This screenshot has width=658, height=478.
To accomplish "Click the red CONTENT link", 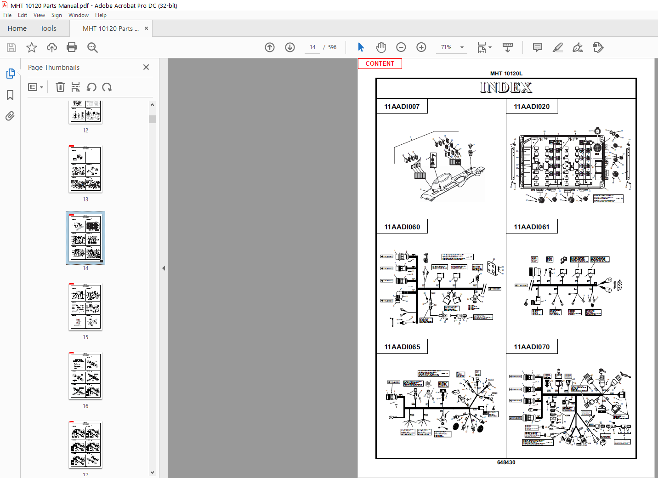I will 380,63.
